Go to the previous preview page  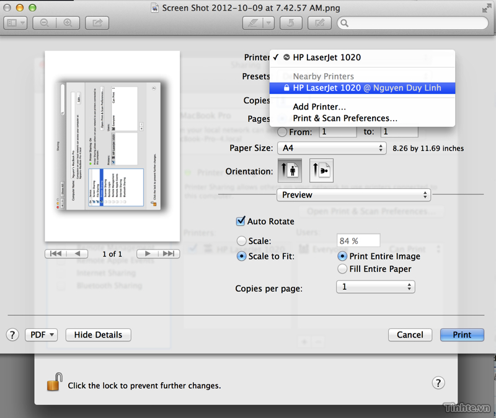(x=77, y=254)
